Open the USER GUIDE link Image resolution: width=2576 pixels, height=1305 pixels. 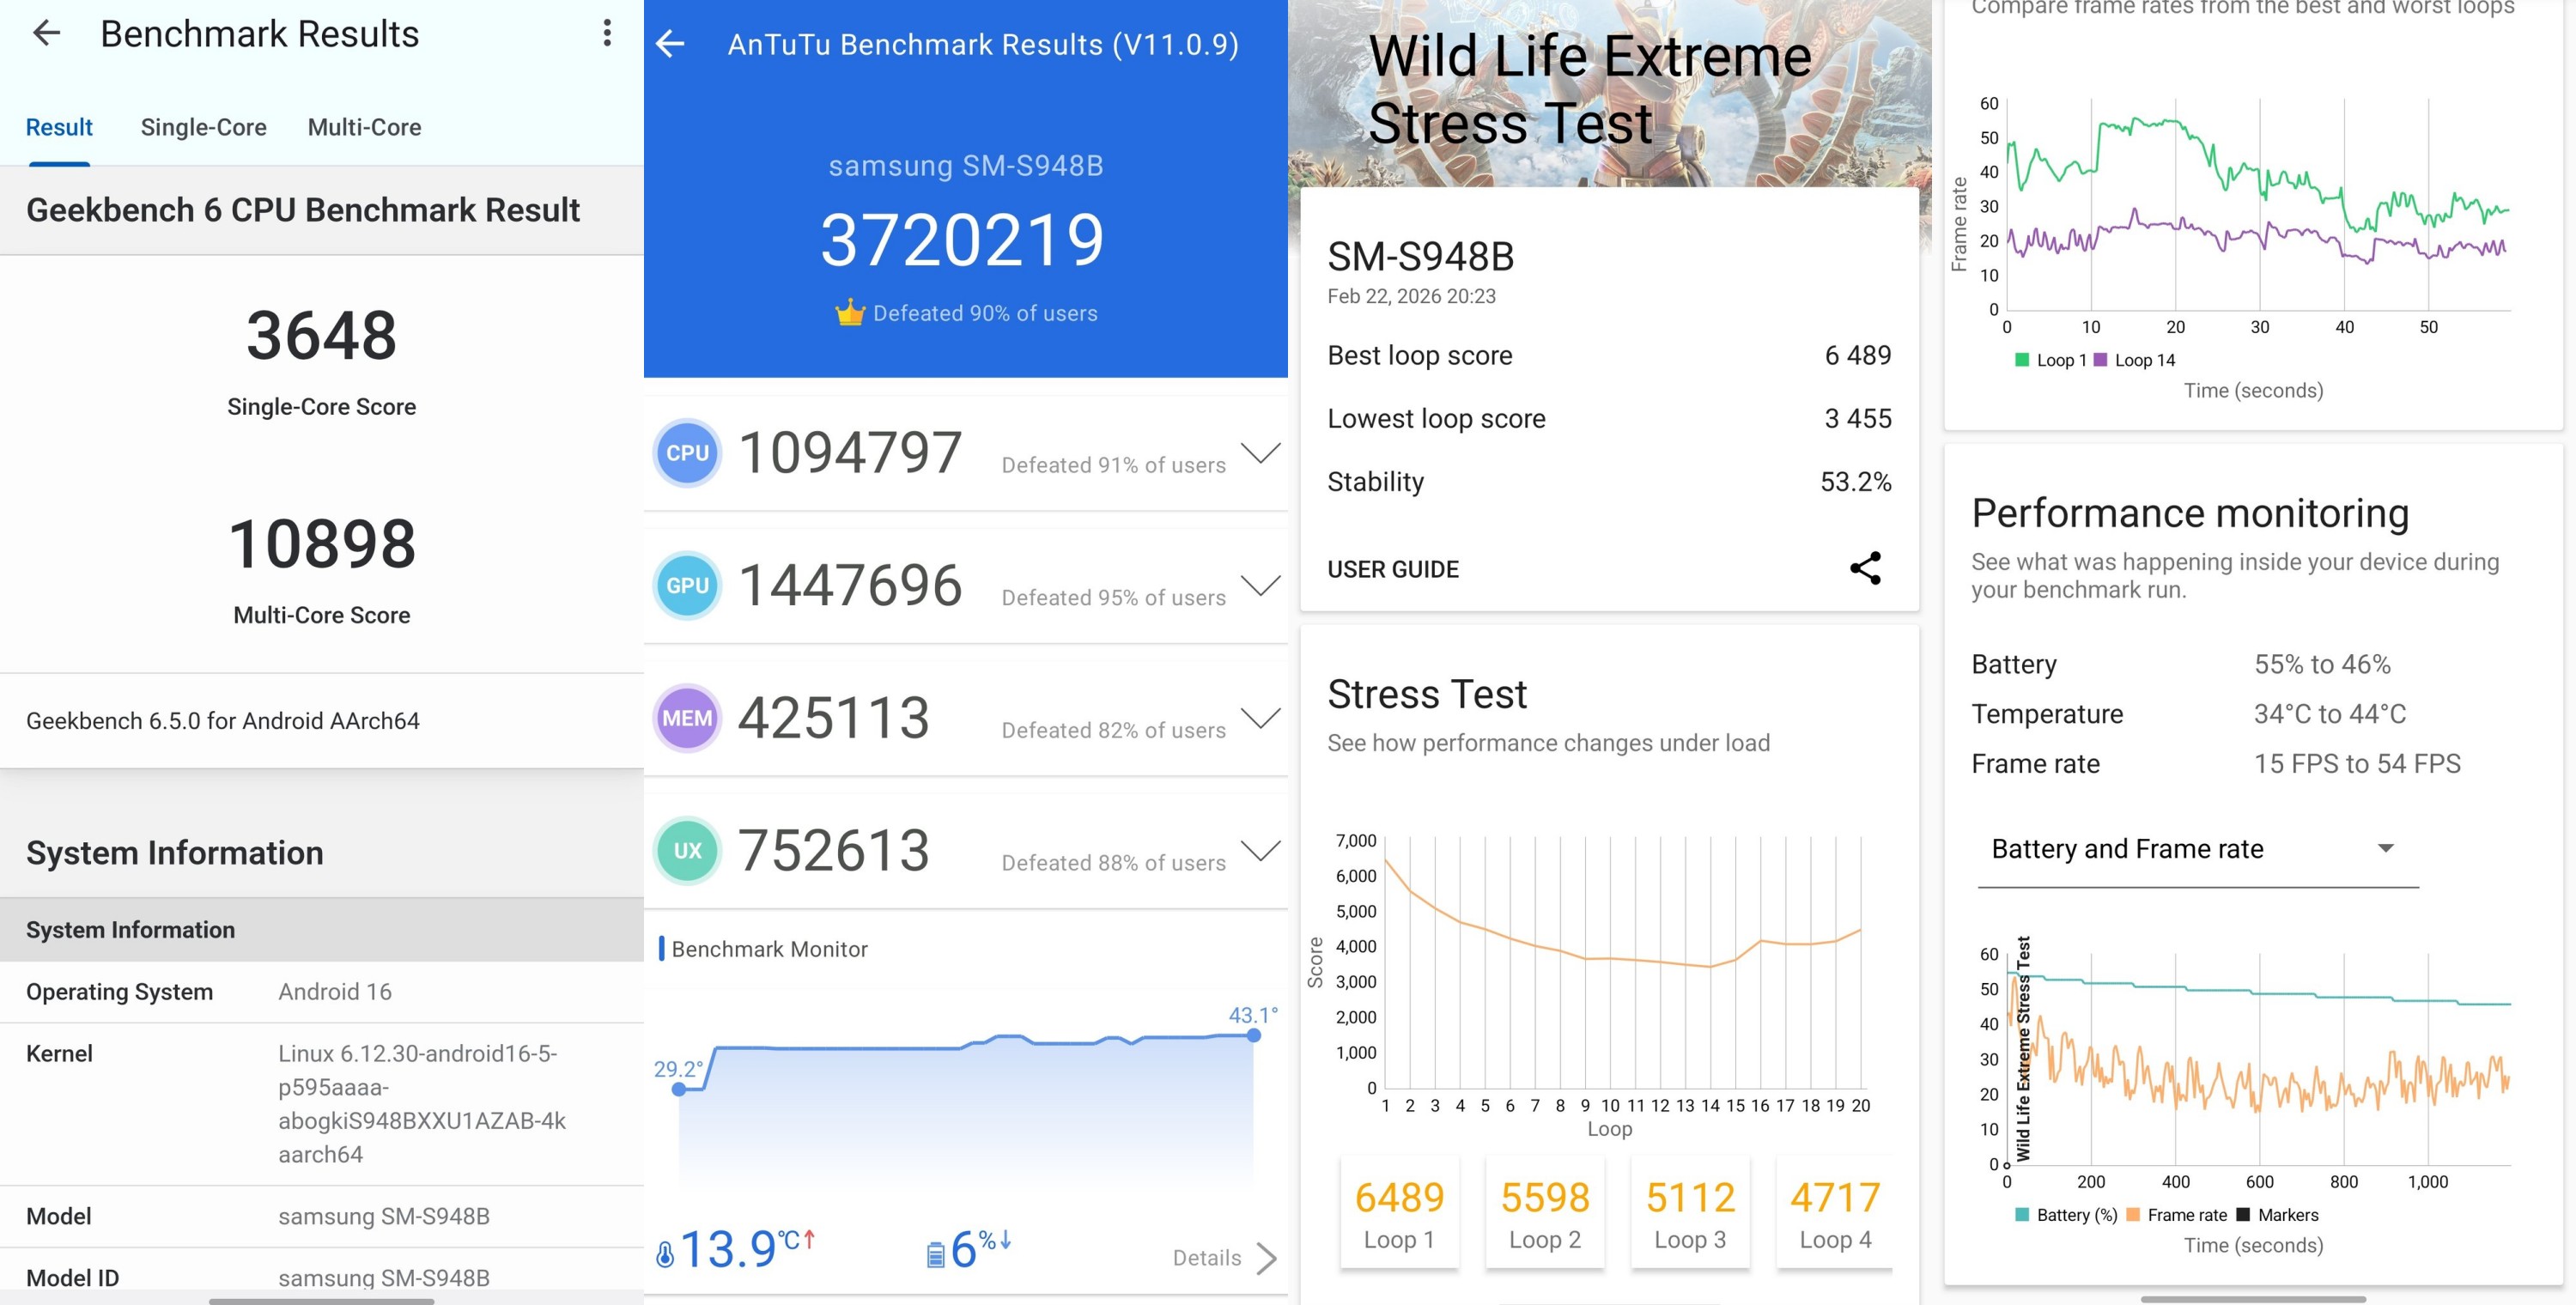coord(1392,569)
